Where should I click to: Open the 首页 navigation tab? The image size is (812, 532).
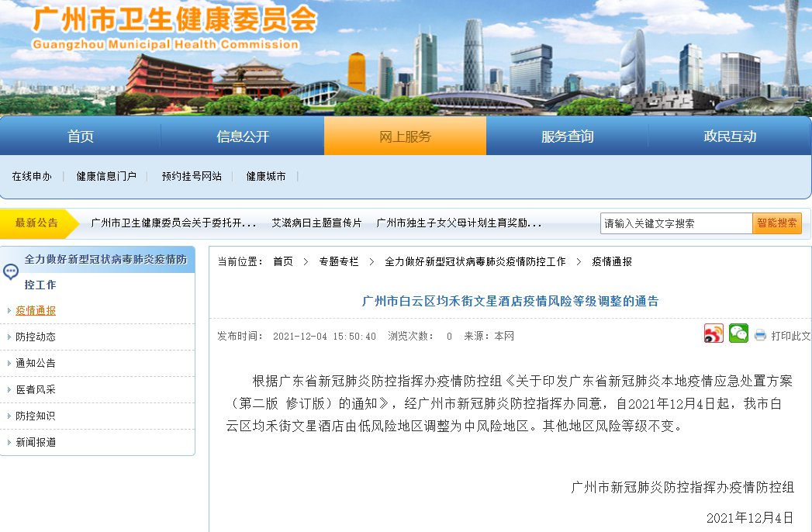[x=81, y=136]
